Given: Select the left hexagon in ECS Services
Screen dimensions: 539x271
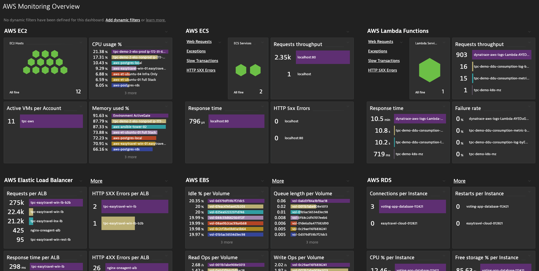Looking at the screenshot, I should coord(241,70).
